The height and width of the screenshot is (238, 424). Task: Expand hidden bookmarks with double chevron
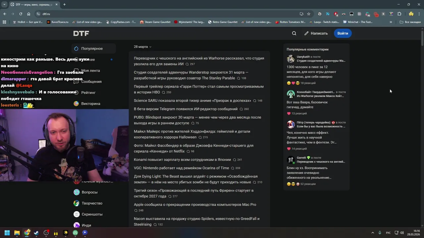tap(391, 22)
